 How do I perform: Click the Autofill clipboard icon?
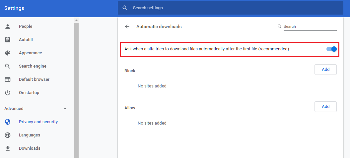(x=8, y=40)
